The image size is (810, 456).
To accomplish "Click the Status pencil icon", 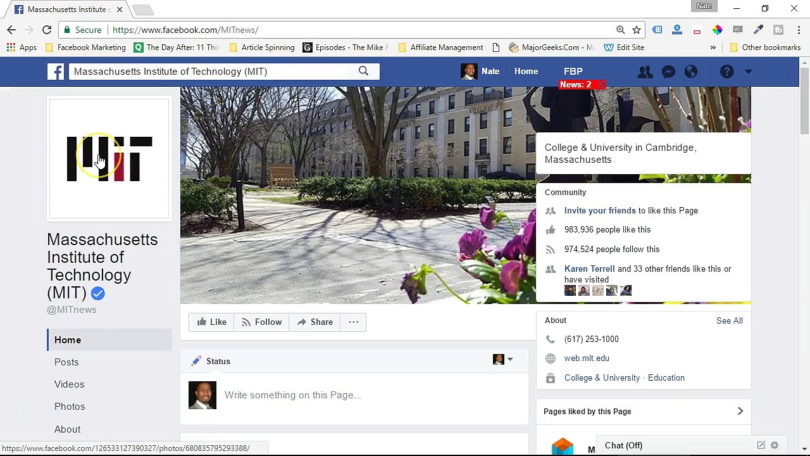I will (196, 361).
